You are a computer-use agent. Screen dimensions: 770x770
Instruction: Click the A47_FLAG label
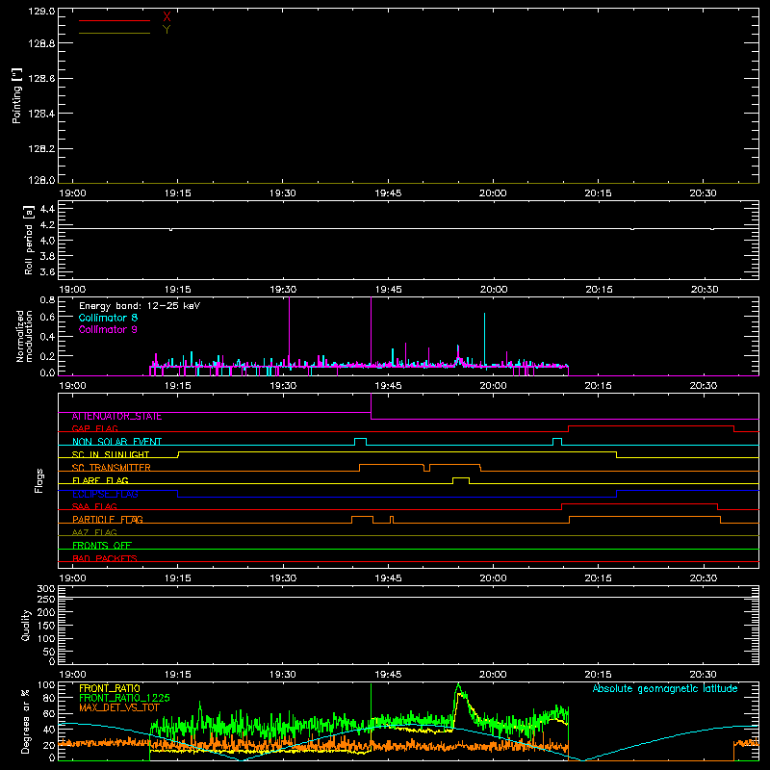94,533
